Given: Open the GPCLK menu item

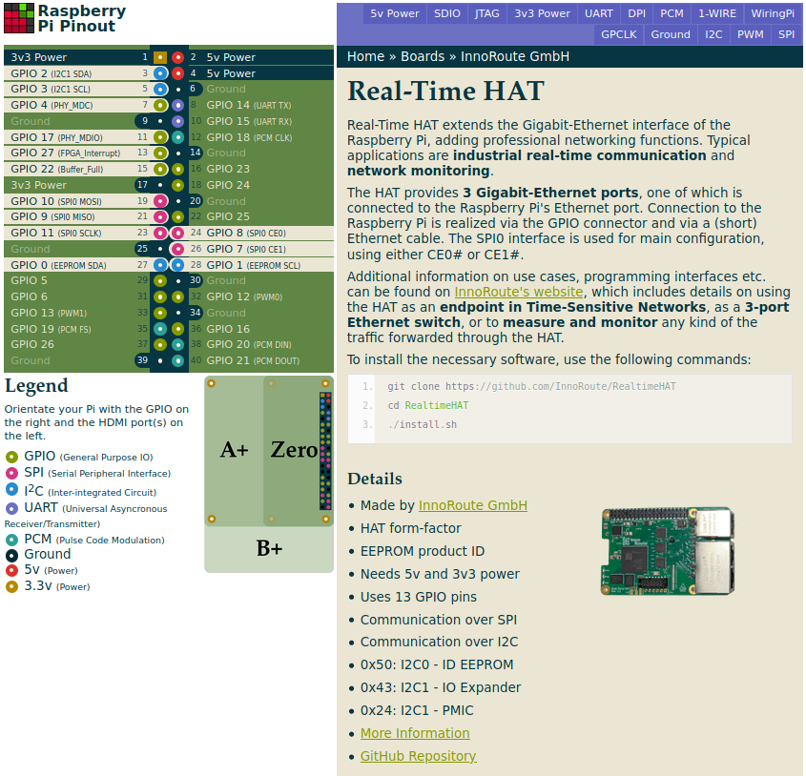Looking at the screenshot, I should (619, 34).
